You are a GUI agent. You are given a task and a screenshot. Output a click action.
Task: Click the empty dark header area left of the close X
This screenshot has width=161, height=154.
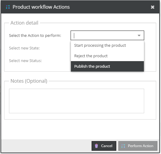click(x=110, y=7)
